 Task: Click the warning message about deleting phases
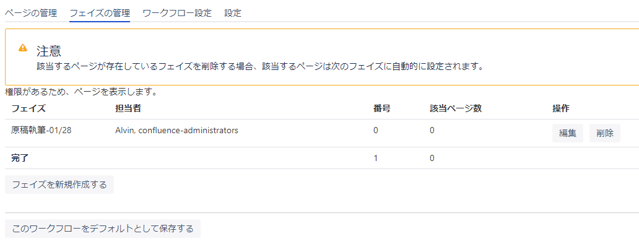[x=259, y=66]
